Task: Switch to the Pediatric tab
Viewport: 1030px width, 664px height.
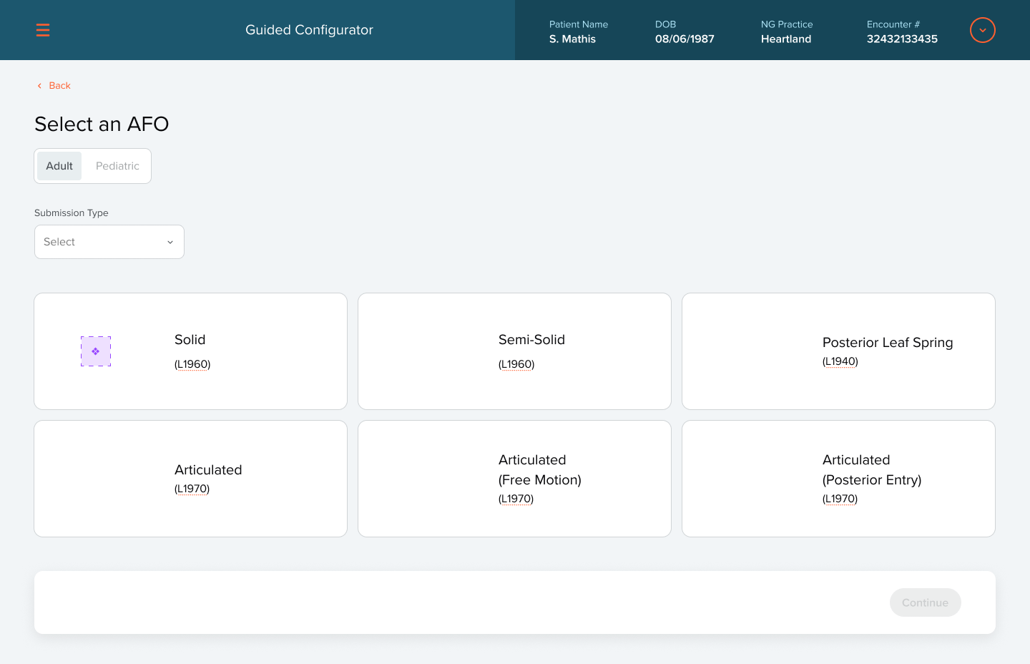Action: pos(117,166)
